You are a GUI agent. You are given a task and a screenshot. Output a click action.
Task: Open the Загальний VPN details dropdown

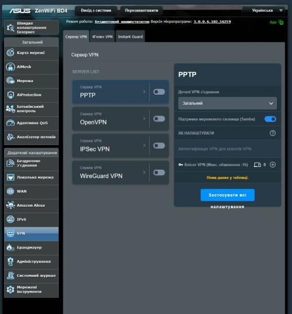[x=228, y=103]
